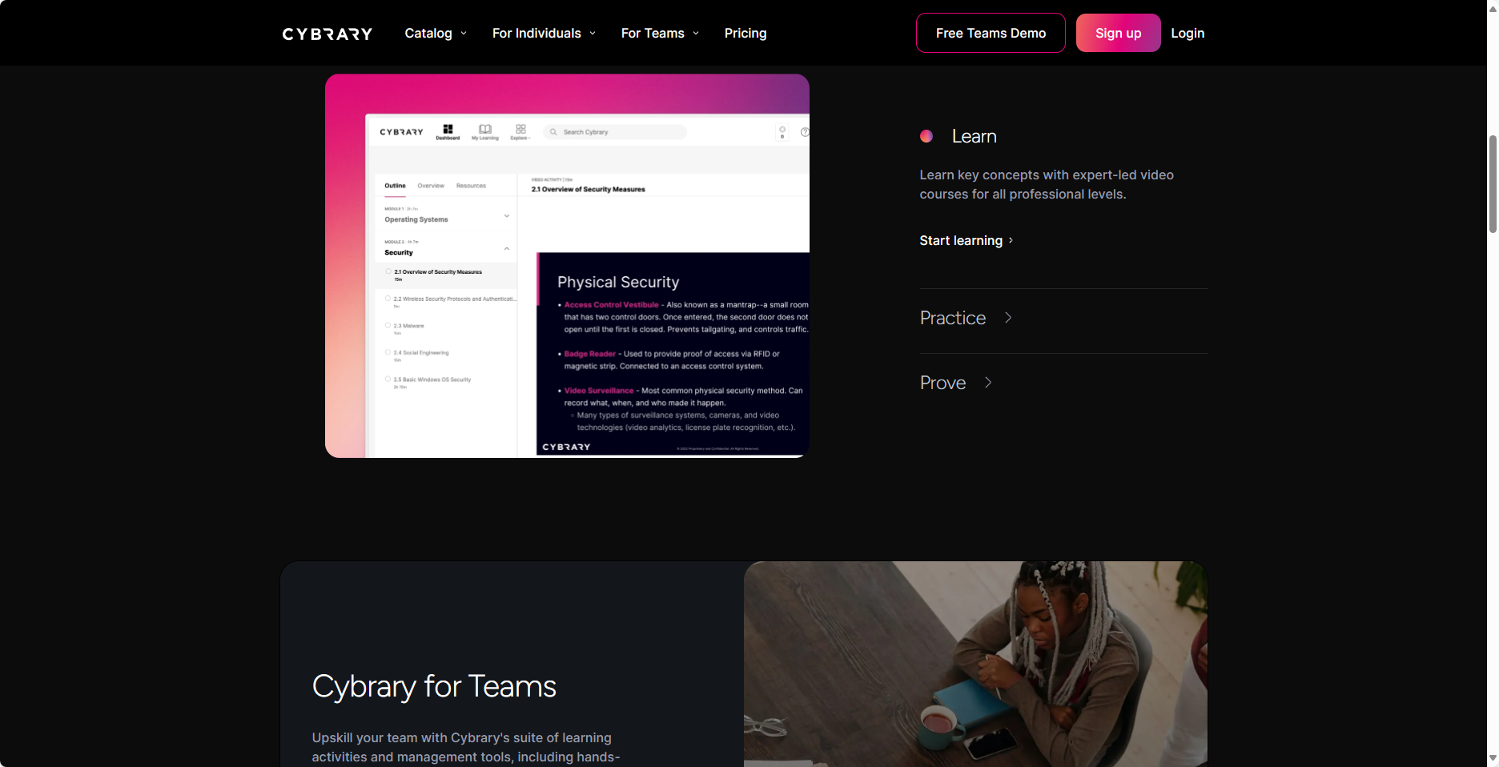Click the arrow after Start learning

(x=1011, y=240)
